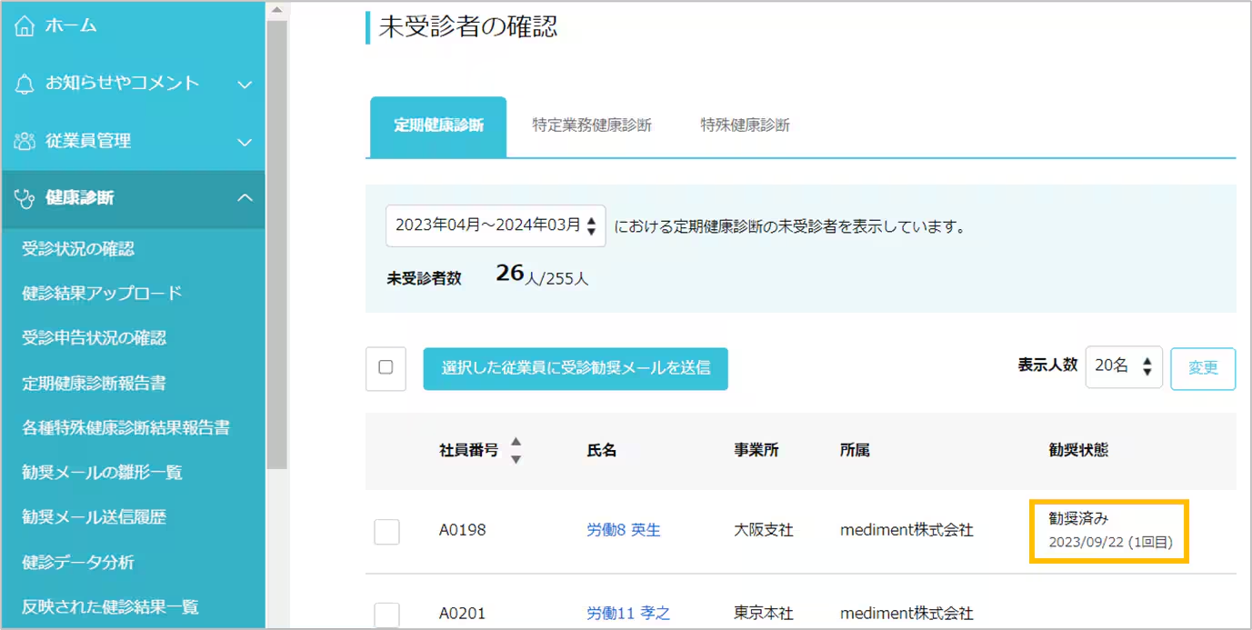Image resolution: width=1252 pixels, height=630 pixels.
Task: Click 東京本社 cell
Action: click(x=764, y=614)
